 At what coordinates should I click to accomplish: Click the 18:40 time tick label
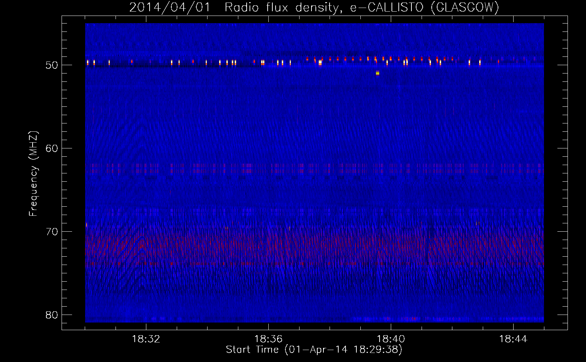pos(391,339)
